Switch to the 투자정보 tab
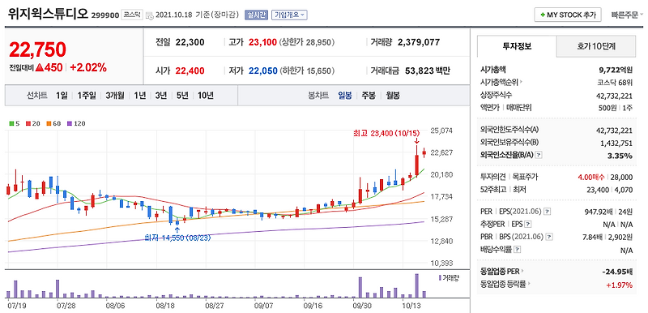The height and width of the screenshot is (313, 648). [517, 46]
